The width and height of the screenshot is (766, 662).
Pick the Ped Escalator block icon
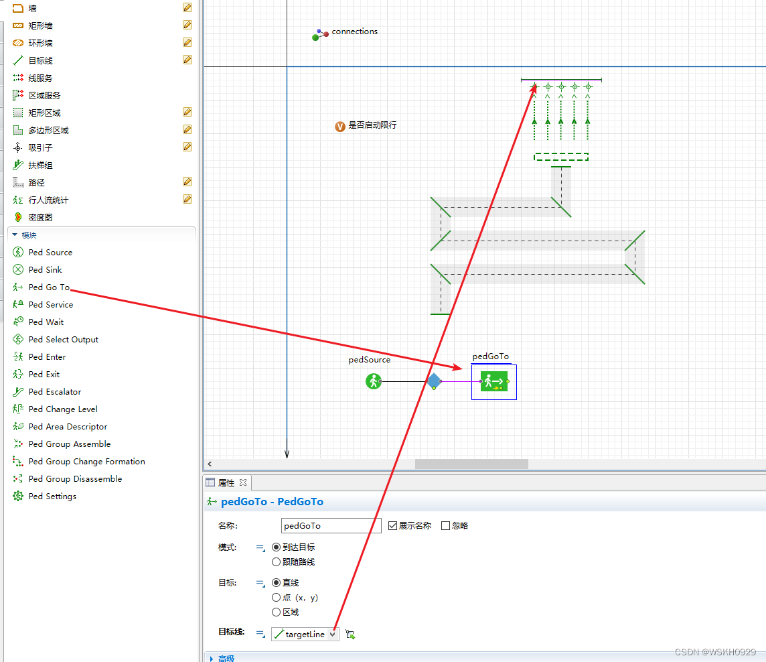(x=18, y=391)
